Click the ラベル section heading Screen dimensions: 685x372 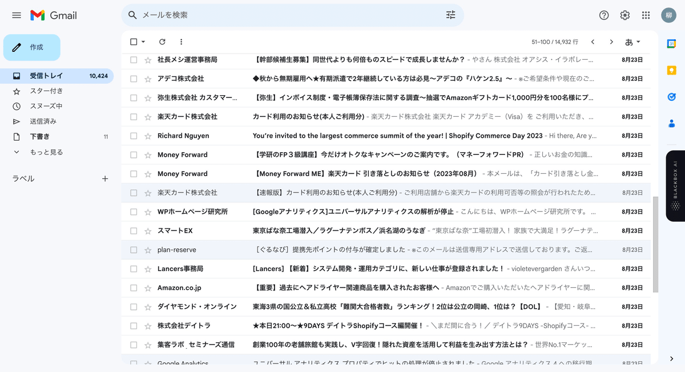(23, 178)
